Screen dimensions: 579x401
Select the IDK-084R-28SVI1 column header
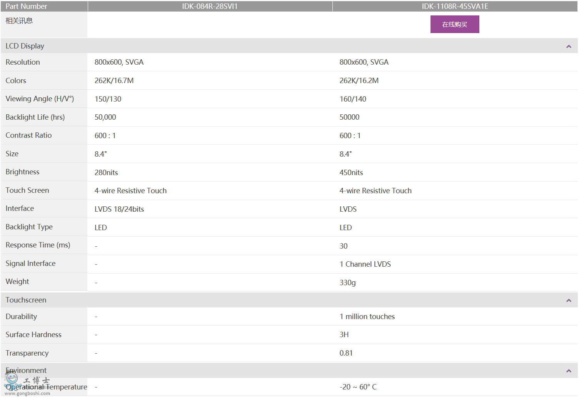coord(210,6)
